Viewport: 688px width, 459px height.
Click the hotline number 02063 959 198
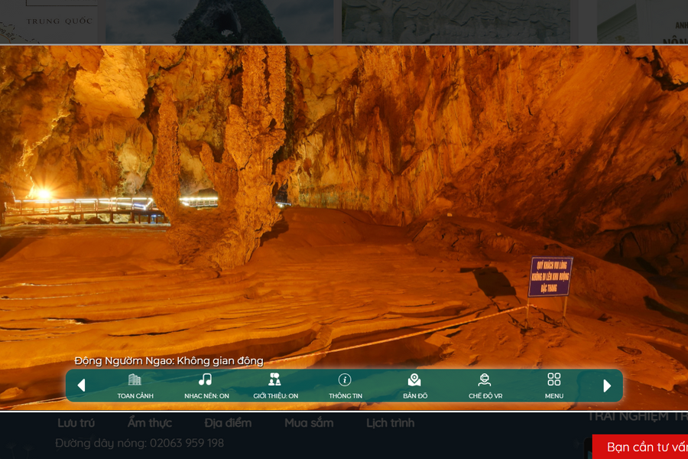coord(187,443)
